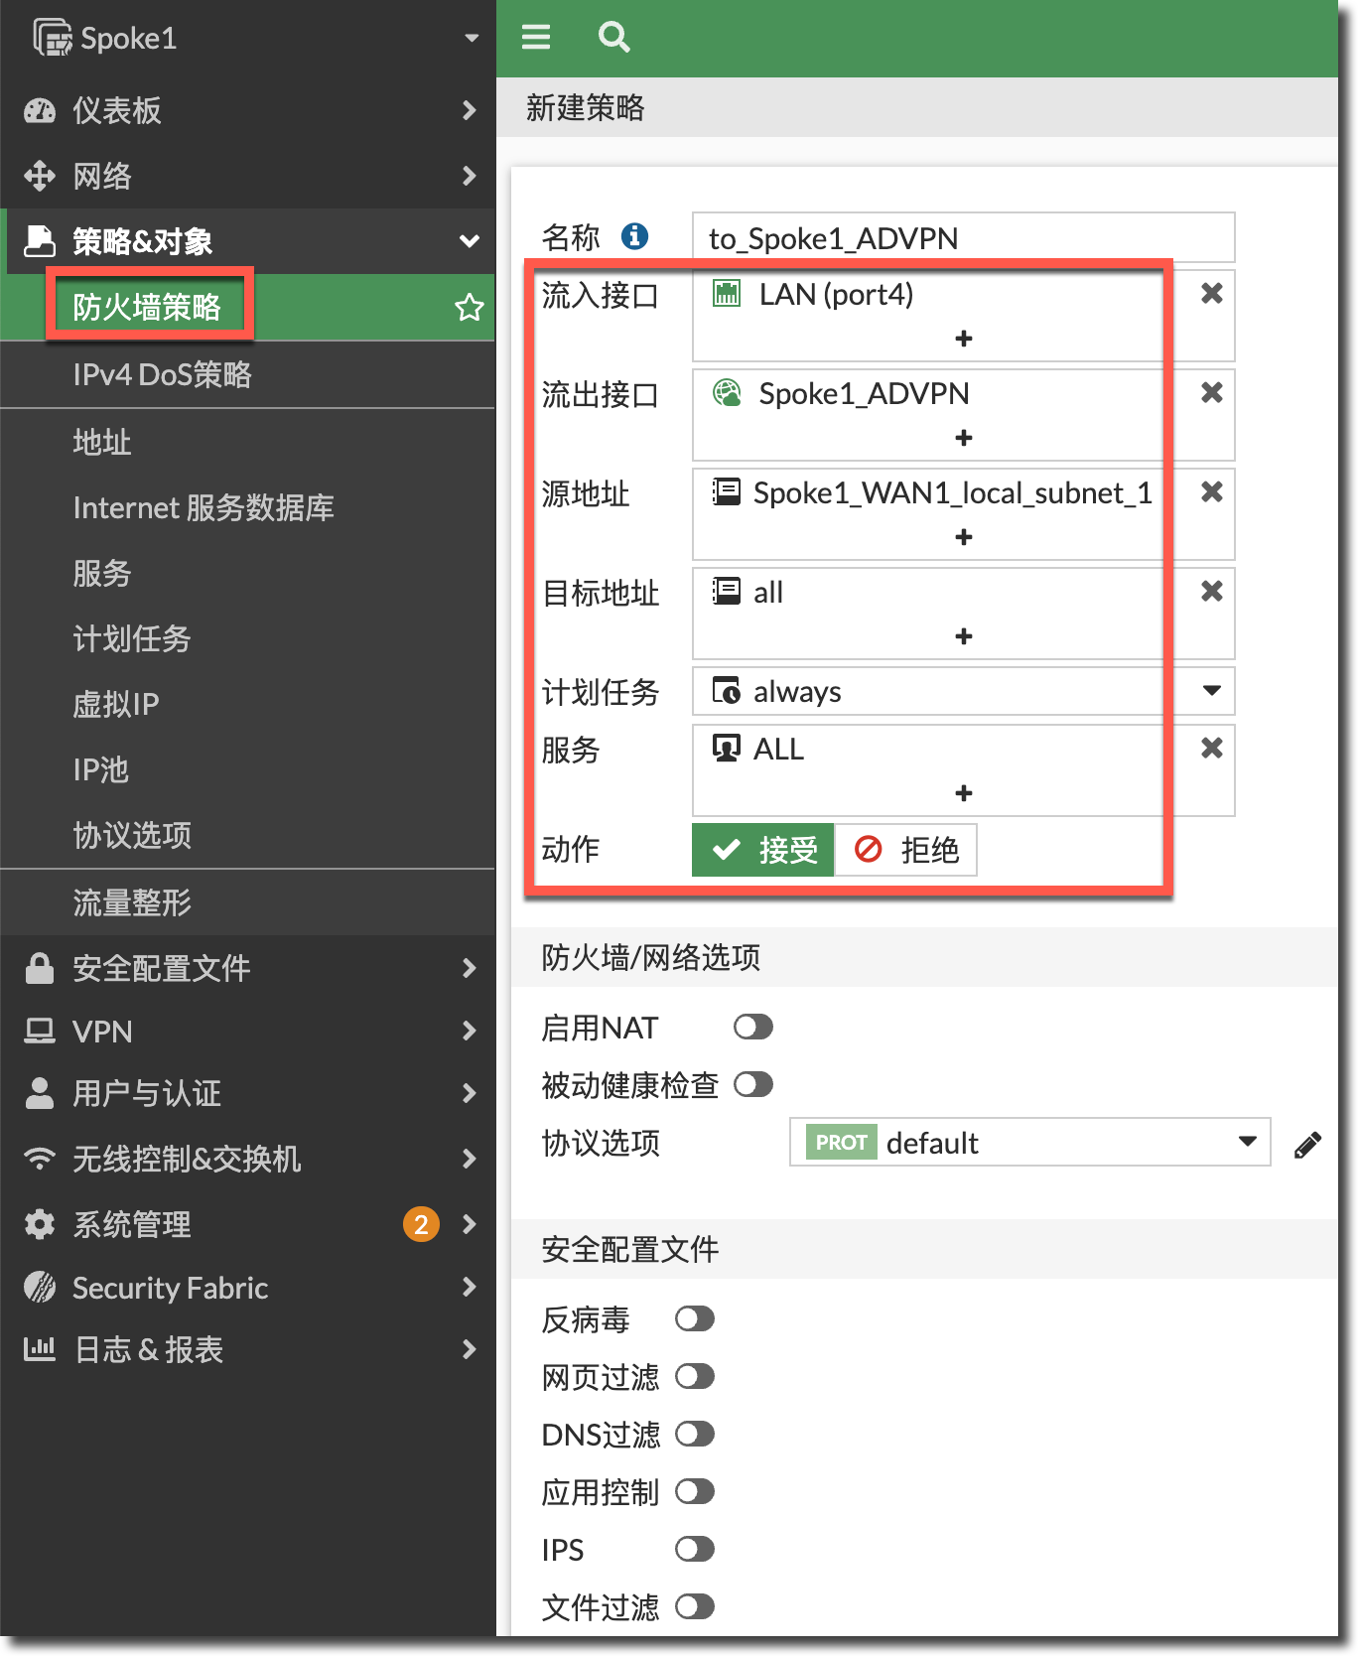
Task: Select the 接受 action button
Action: 762,850
